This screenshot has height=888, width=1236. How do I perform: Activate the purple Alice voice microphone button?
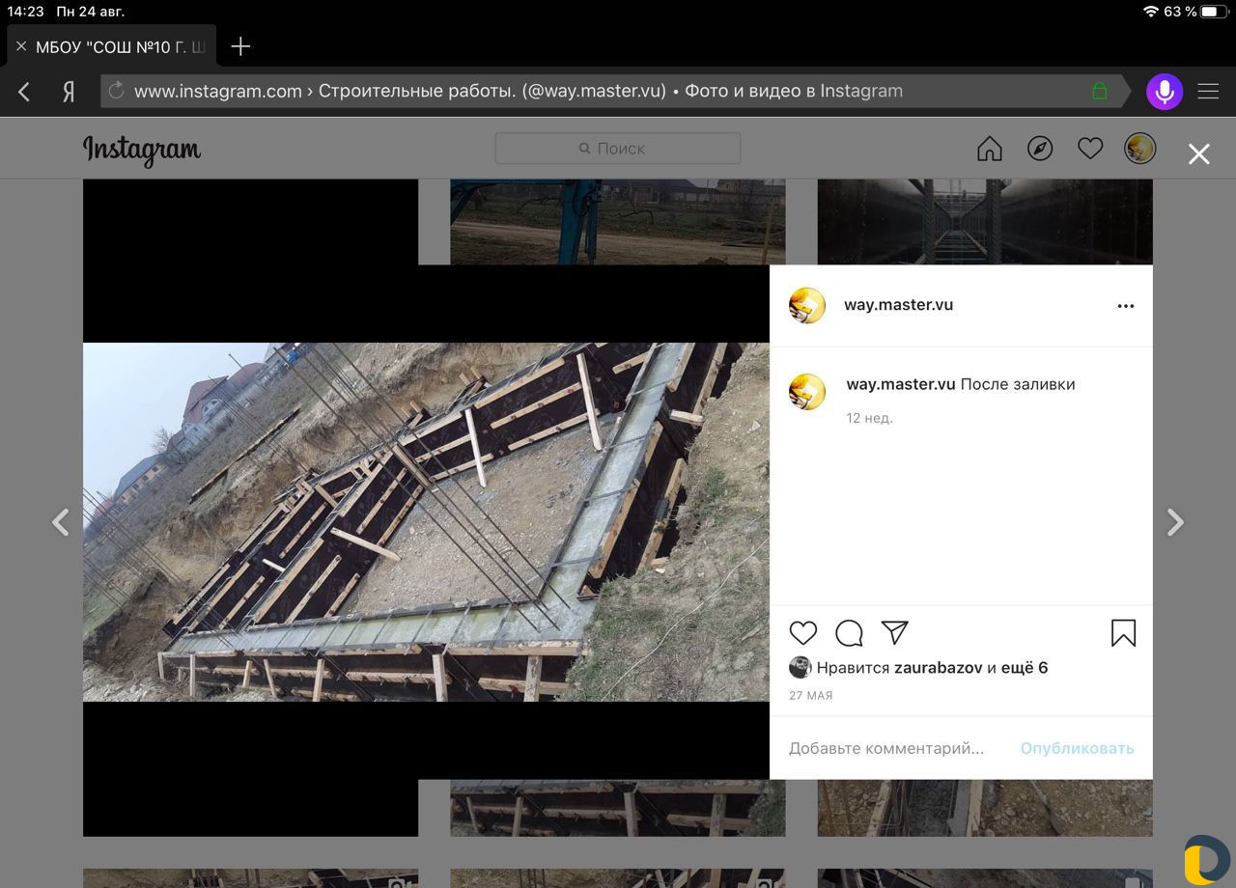[x=1165, y=92]
